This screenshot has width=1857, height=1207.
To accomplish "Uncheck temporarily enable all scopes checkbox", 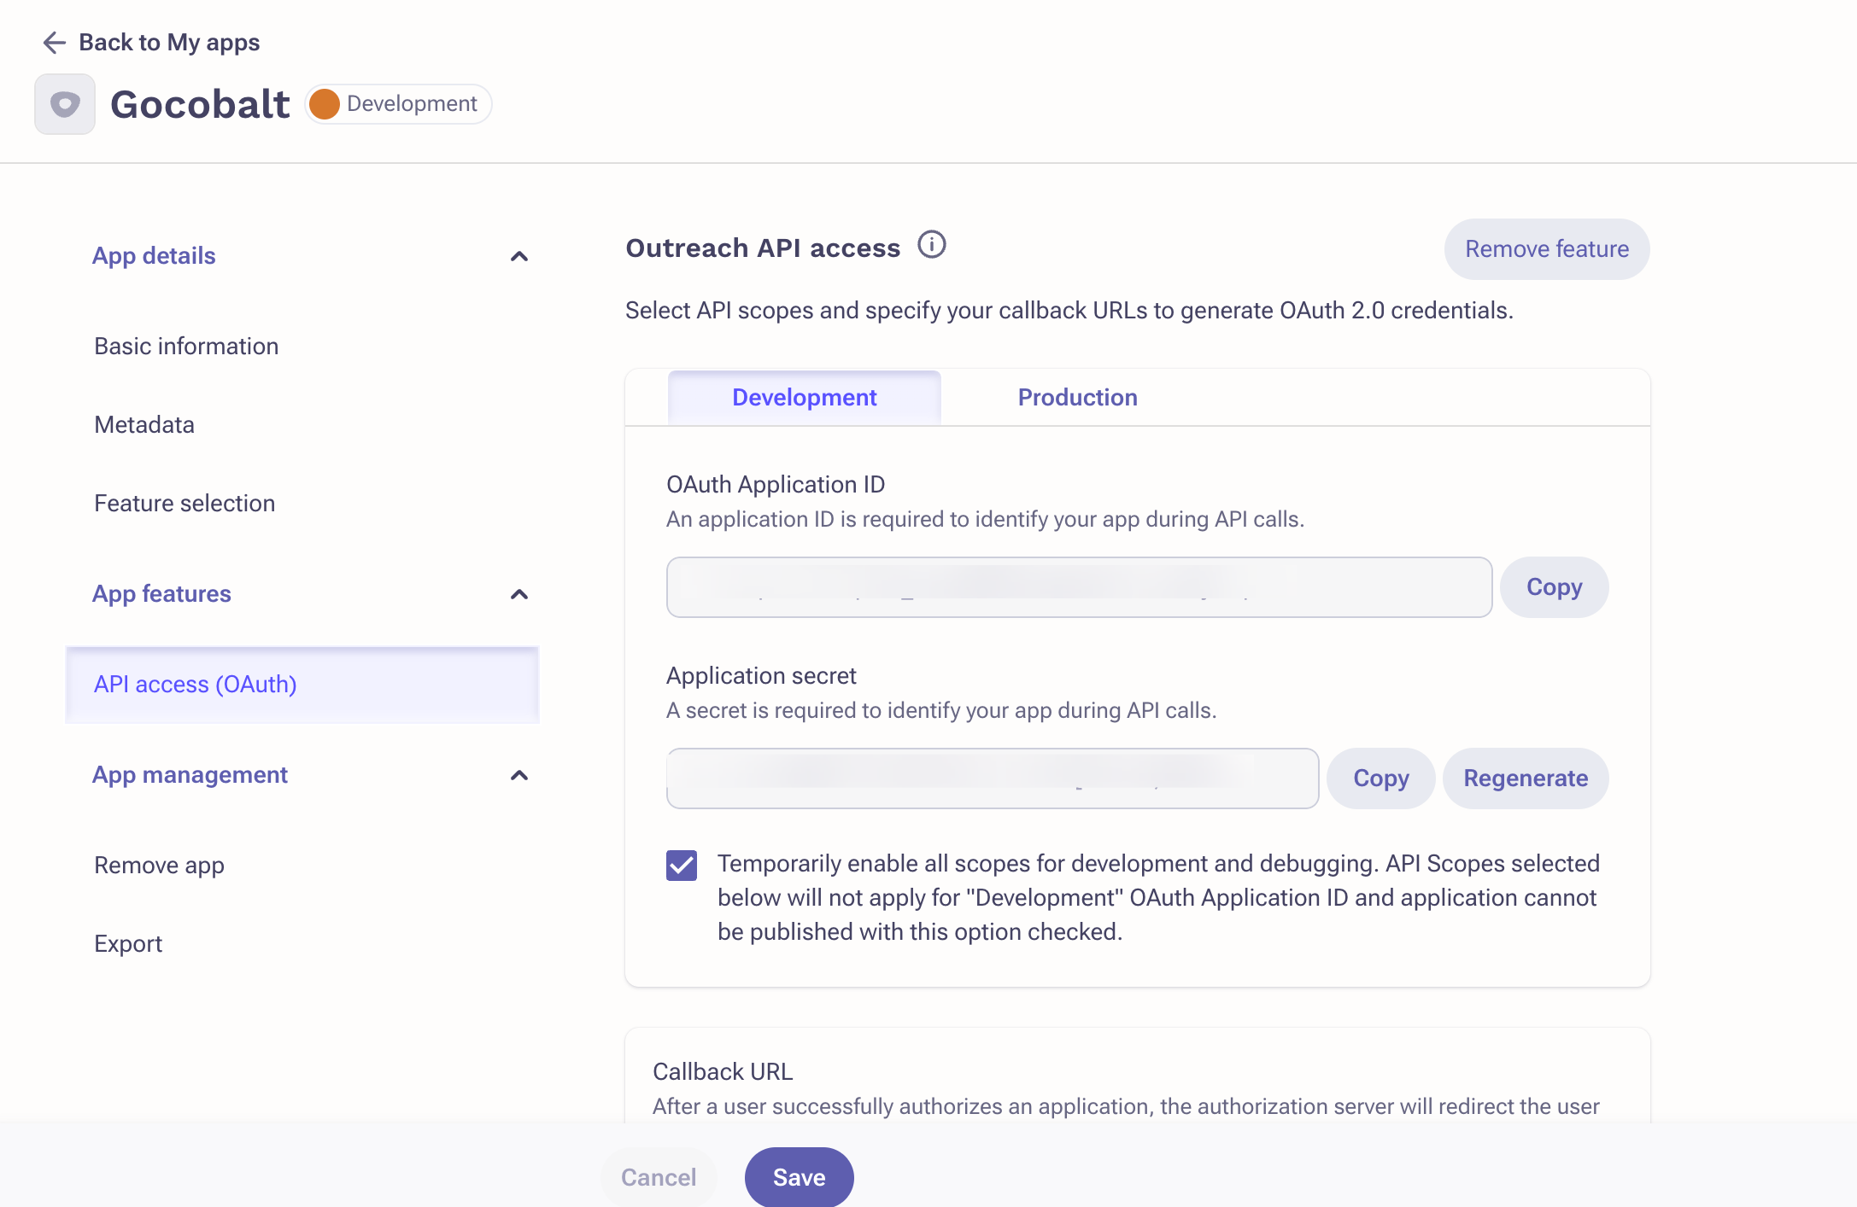I will pos(682,865).
